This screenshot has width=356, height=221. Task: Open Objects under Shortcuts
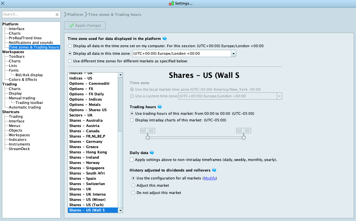[16, 131]
